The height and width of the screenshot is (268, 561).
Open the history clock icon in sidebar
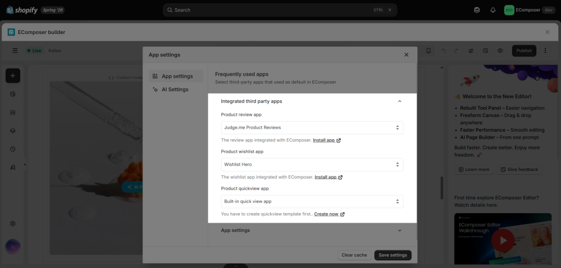tap(13, 149)
